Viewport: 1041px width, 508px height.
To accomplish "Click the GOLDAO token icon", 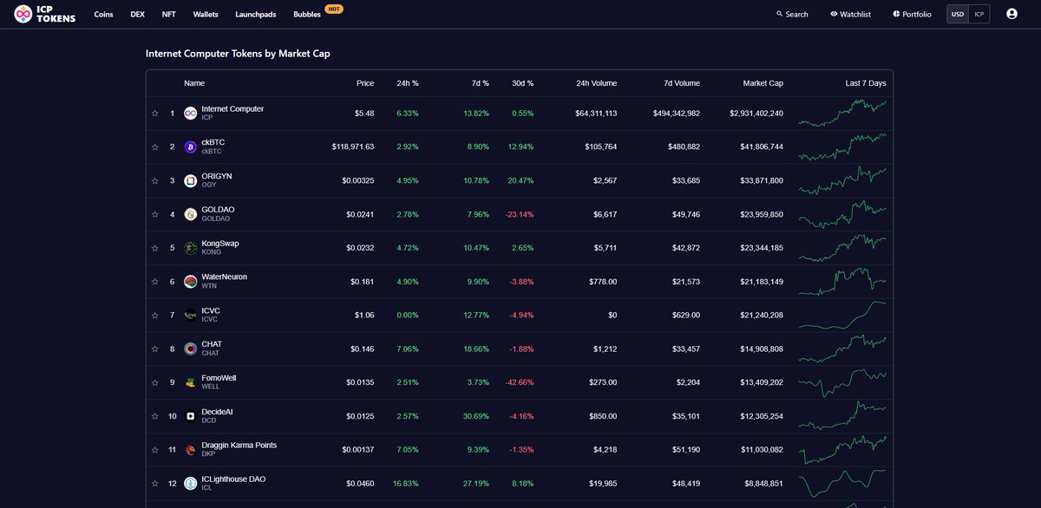I will (x=191, y=214).
